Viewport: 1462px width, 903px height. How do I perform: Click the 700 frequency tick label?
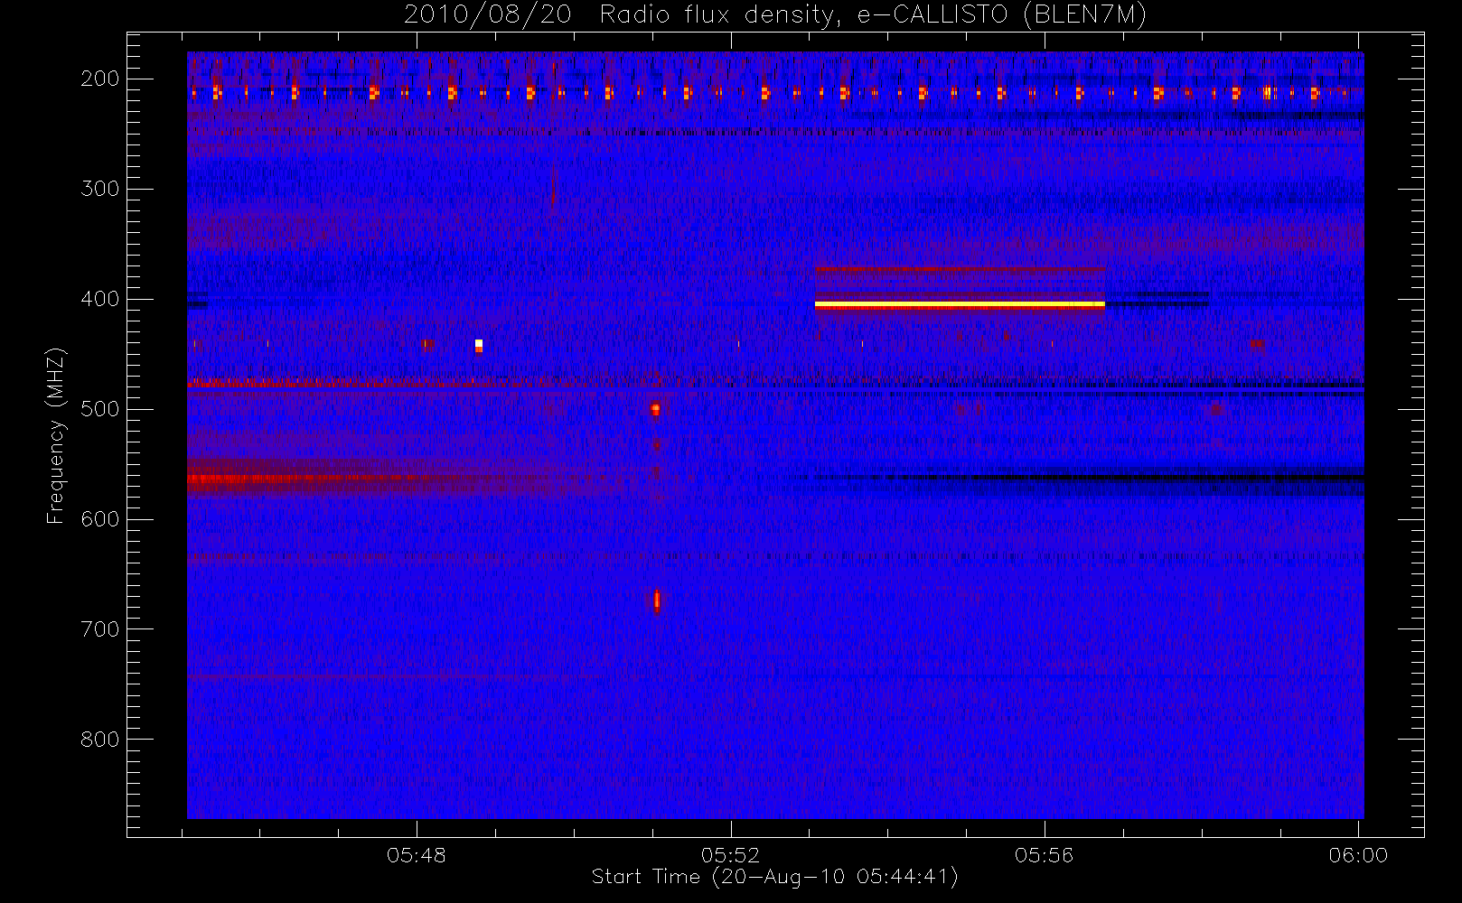[100, 629]
